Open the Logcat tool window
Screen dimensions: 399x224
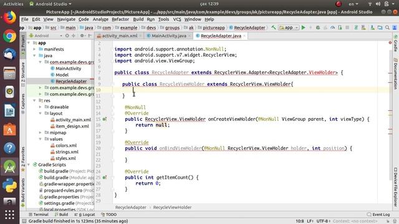(x=85, y=215)
